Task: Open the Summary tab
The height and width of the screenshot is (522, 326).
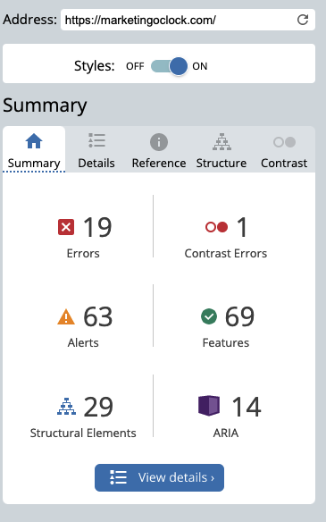Action: point(34,149)
